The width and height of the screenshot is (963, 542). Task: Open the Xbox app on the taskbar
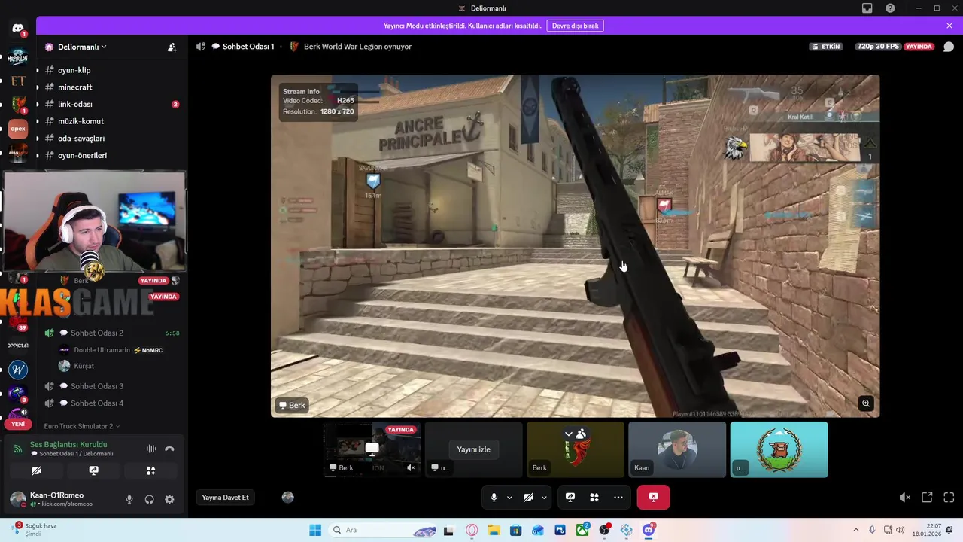(x=582, y=530)
